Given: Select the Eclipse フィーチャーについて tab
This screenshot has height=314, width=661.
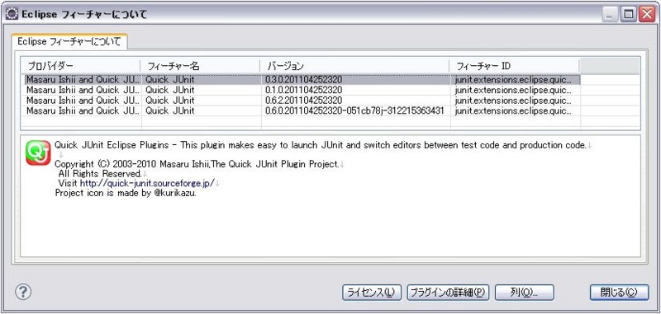Looking at the screenshot, I should (69, 41).
